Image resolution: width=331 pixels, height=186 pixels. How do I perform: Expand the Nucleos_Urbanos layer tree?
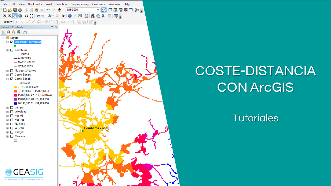pyautogui.click(x=7, y=71)
